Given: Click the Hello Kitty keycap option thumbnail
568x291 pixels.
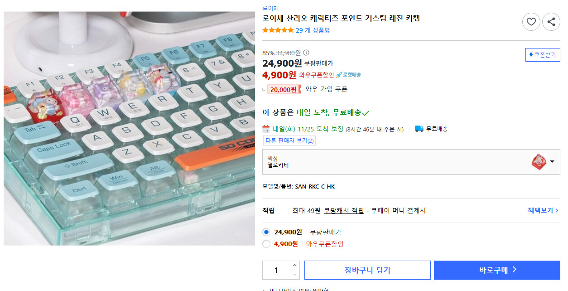Looking at the screenshot, I should (539, 162).
